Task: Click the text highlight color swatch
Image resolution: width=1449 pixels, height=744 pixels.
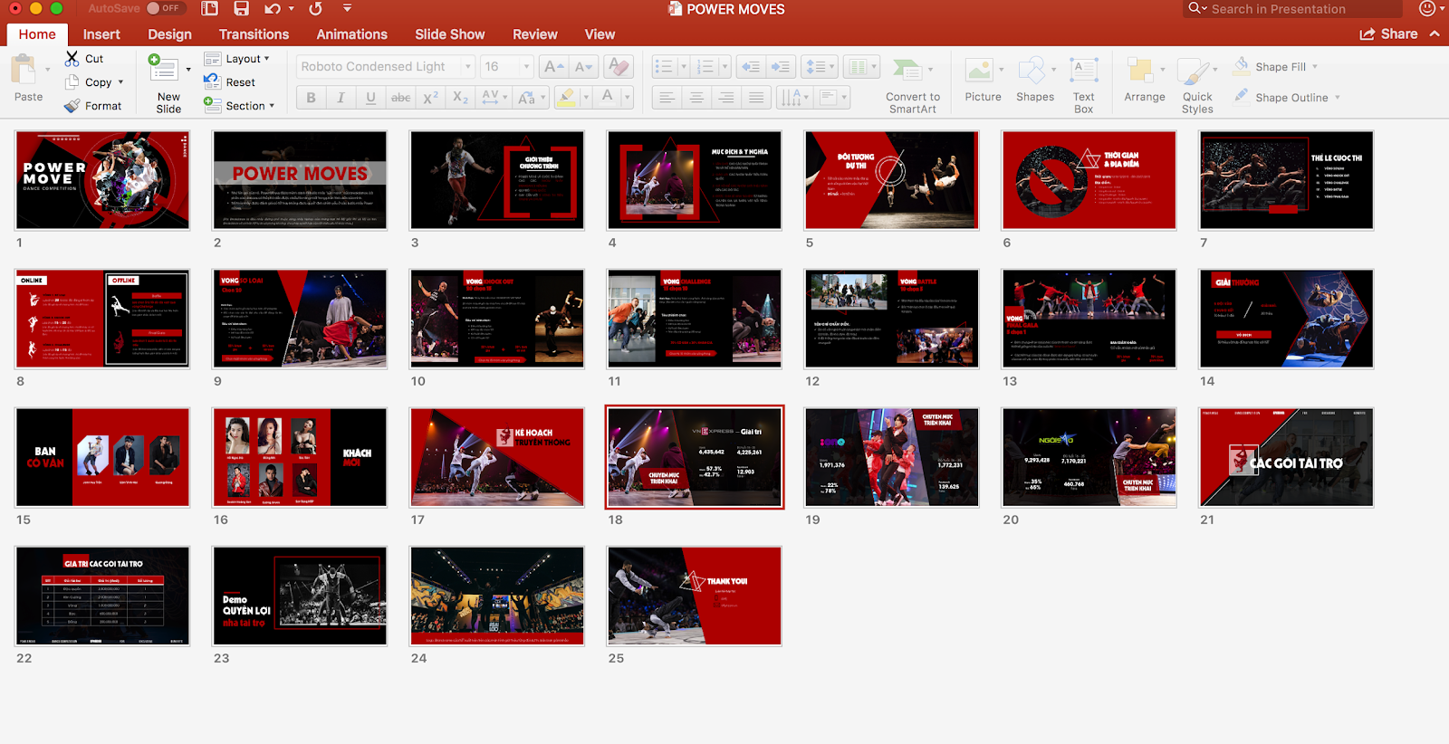Action: [x=566, y=98]
